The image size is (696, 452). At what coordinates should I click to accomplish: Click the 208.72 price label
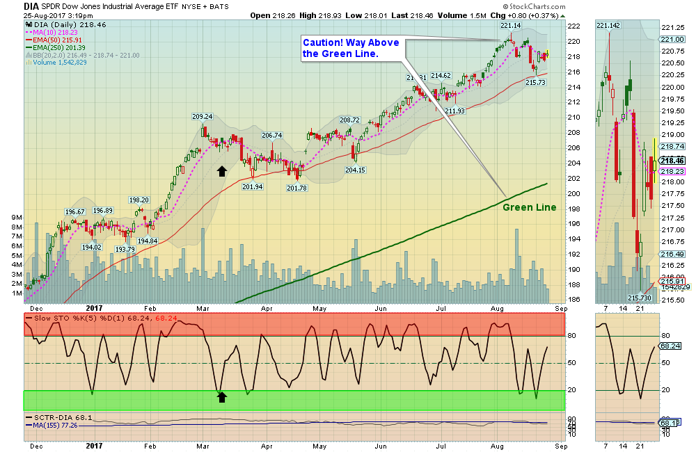[350, 120]
